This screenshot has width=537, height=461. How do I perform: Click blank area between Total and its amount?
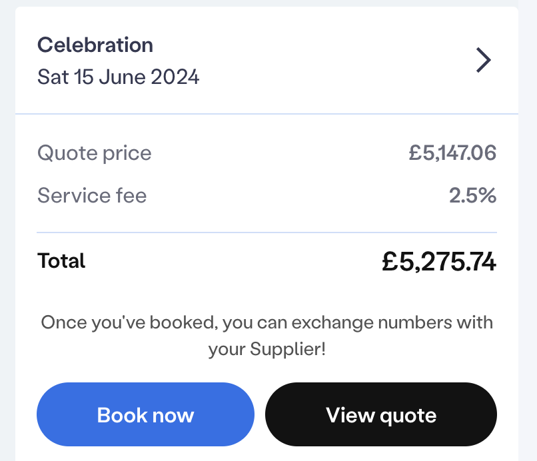pyautogui.click(x=234, y=261)
